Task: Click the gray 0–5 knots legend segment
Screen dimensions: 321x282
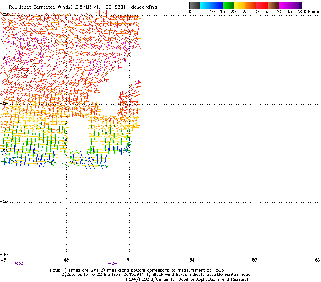Action: tap(194, 5)
